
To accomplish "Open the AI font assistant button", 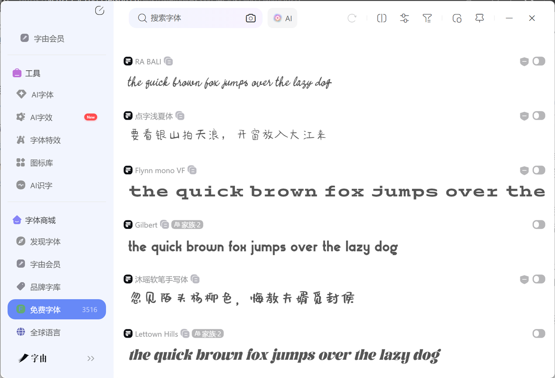I will tap(282, 18).
